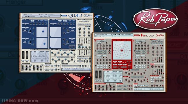The height and width of the screenshot is (104, 188).
Task: Open the red Manager button in Vecto
Action: click(x=137, y=35)
